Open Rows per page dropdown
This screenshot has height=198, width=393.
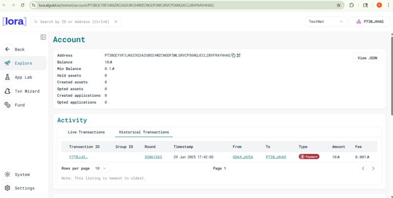101,168
